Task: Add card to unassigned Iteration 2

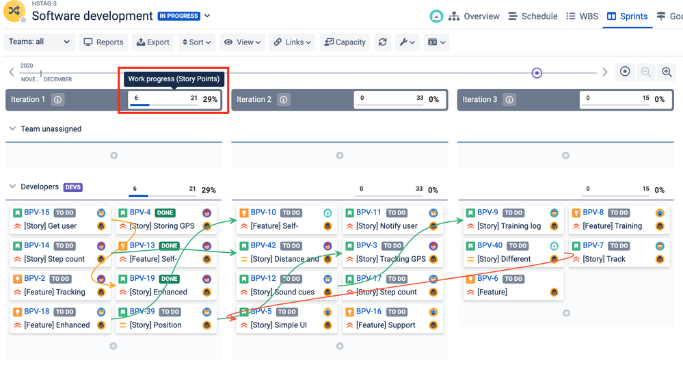Action: (x=340, y=155)
